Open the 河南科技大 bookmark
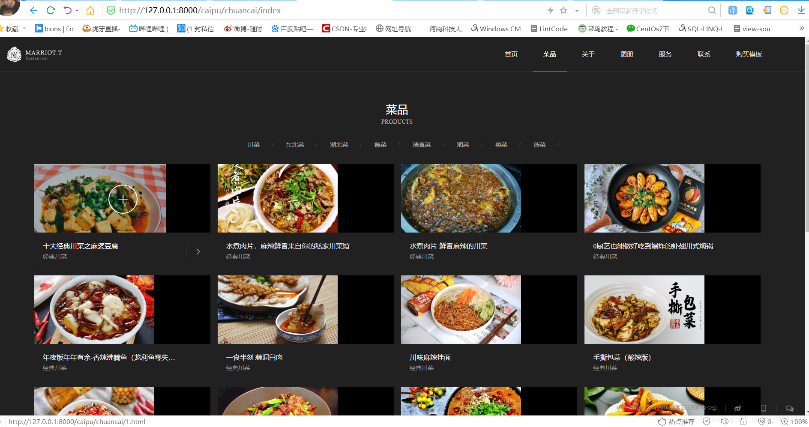This screenshot has width=809, height=427. tap(445, 29)
